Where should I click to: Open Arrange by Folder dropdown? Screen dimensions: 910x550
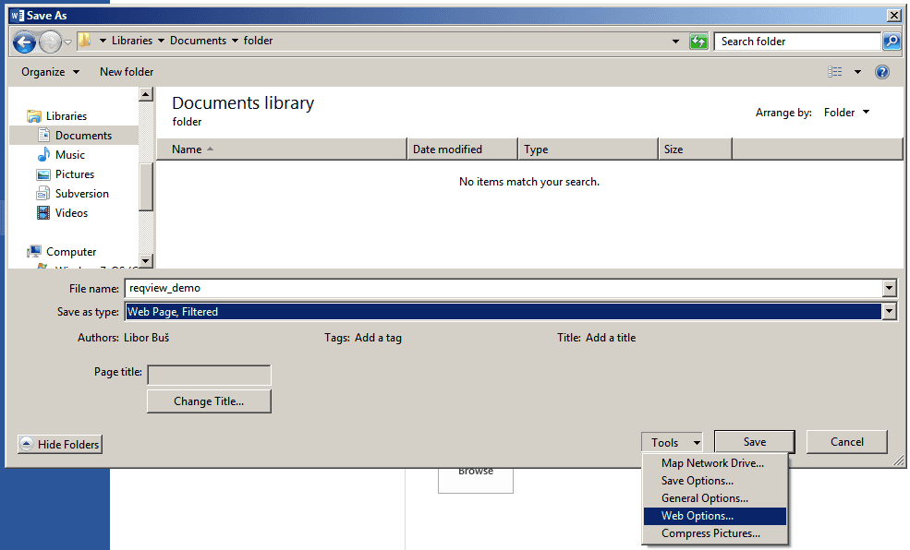point(847,113)
